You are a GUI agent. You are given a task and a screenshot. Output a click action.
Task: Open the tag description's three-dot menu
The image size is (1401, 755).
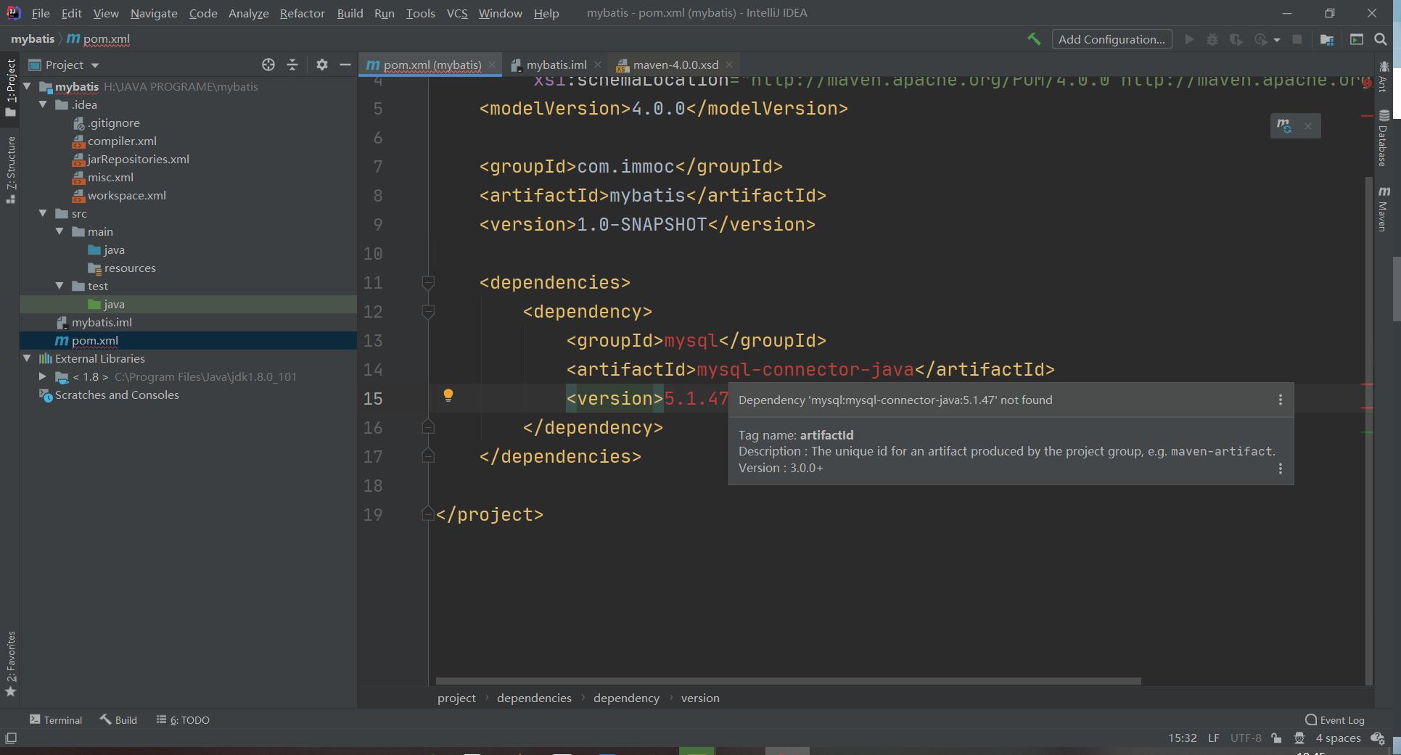coord(1281,469)
